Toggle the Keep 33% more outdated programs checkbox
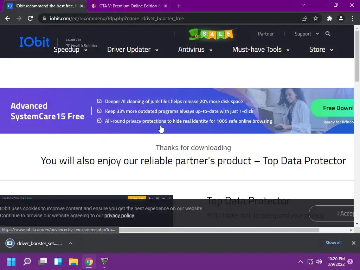This screenshot has width=360, height=270. tap(99, 111)
